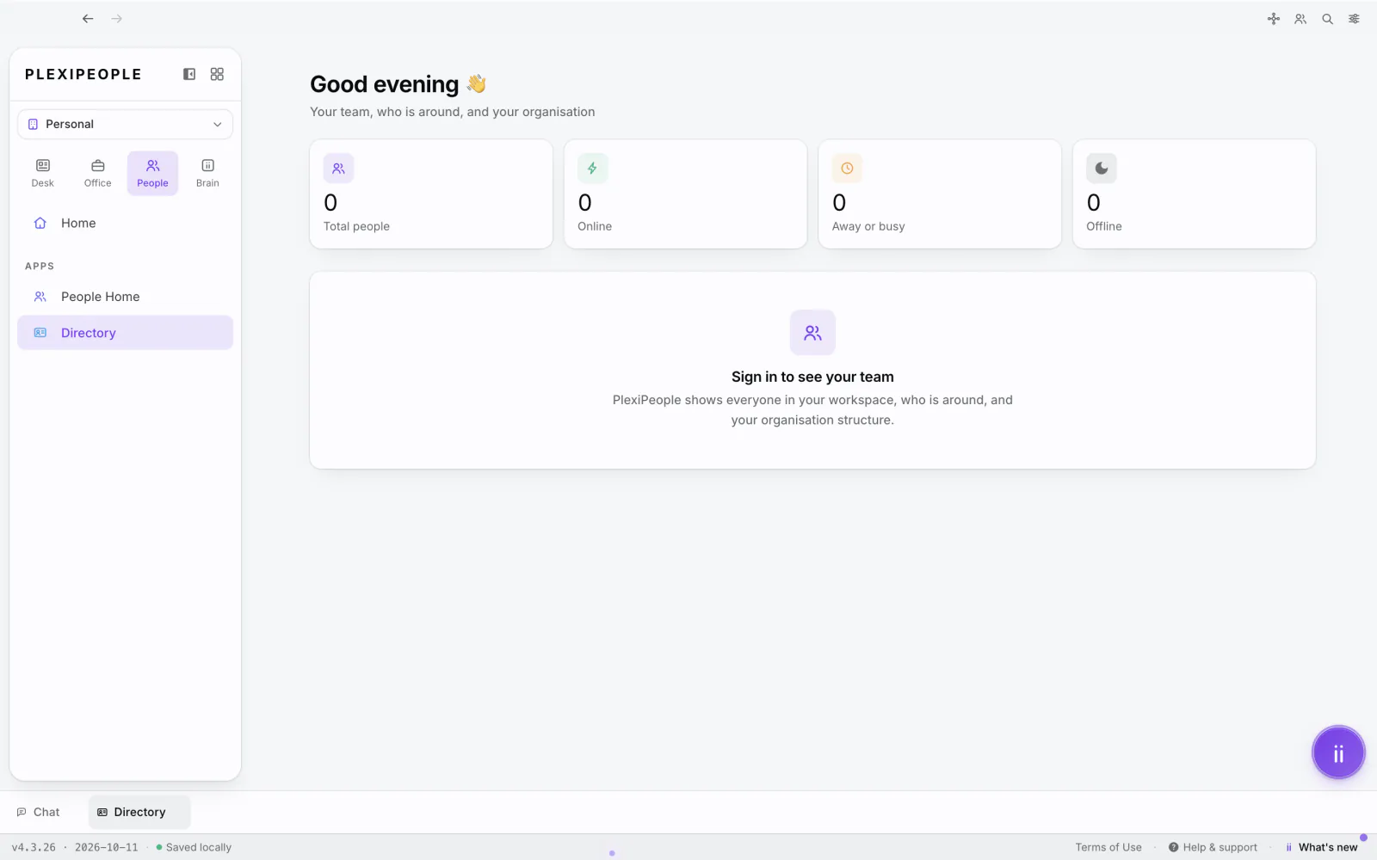Image resolution: width=1377 pixels, height=860 pixels.
Task: Open the people icon in top bar
Action: (x=1300, y=19)
